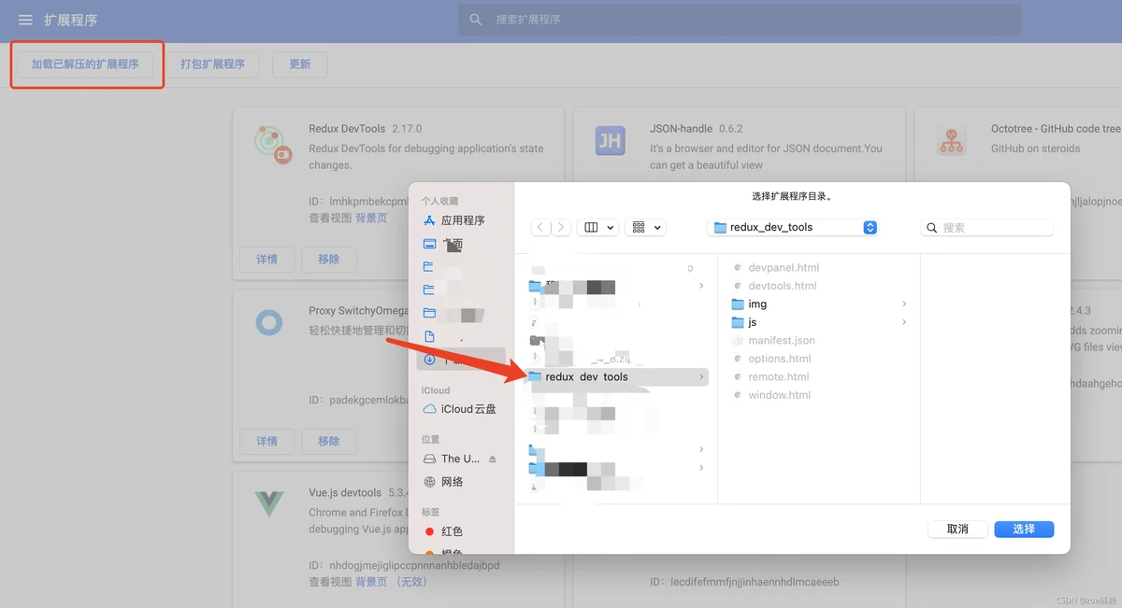Eject the 'The U...' volume
This screenshot has width=1122, height=608.
pos(493,459)
